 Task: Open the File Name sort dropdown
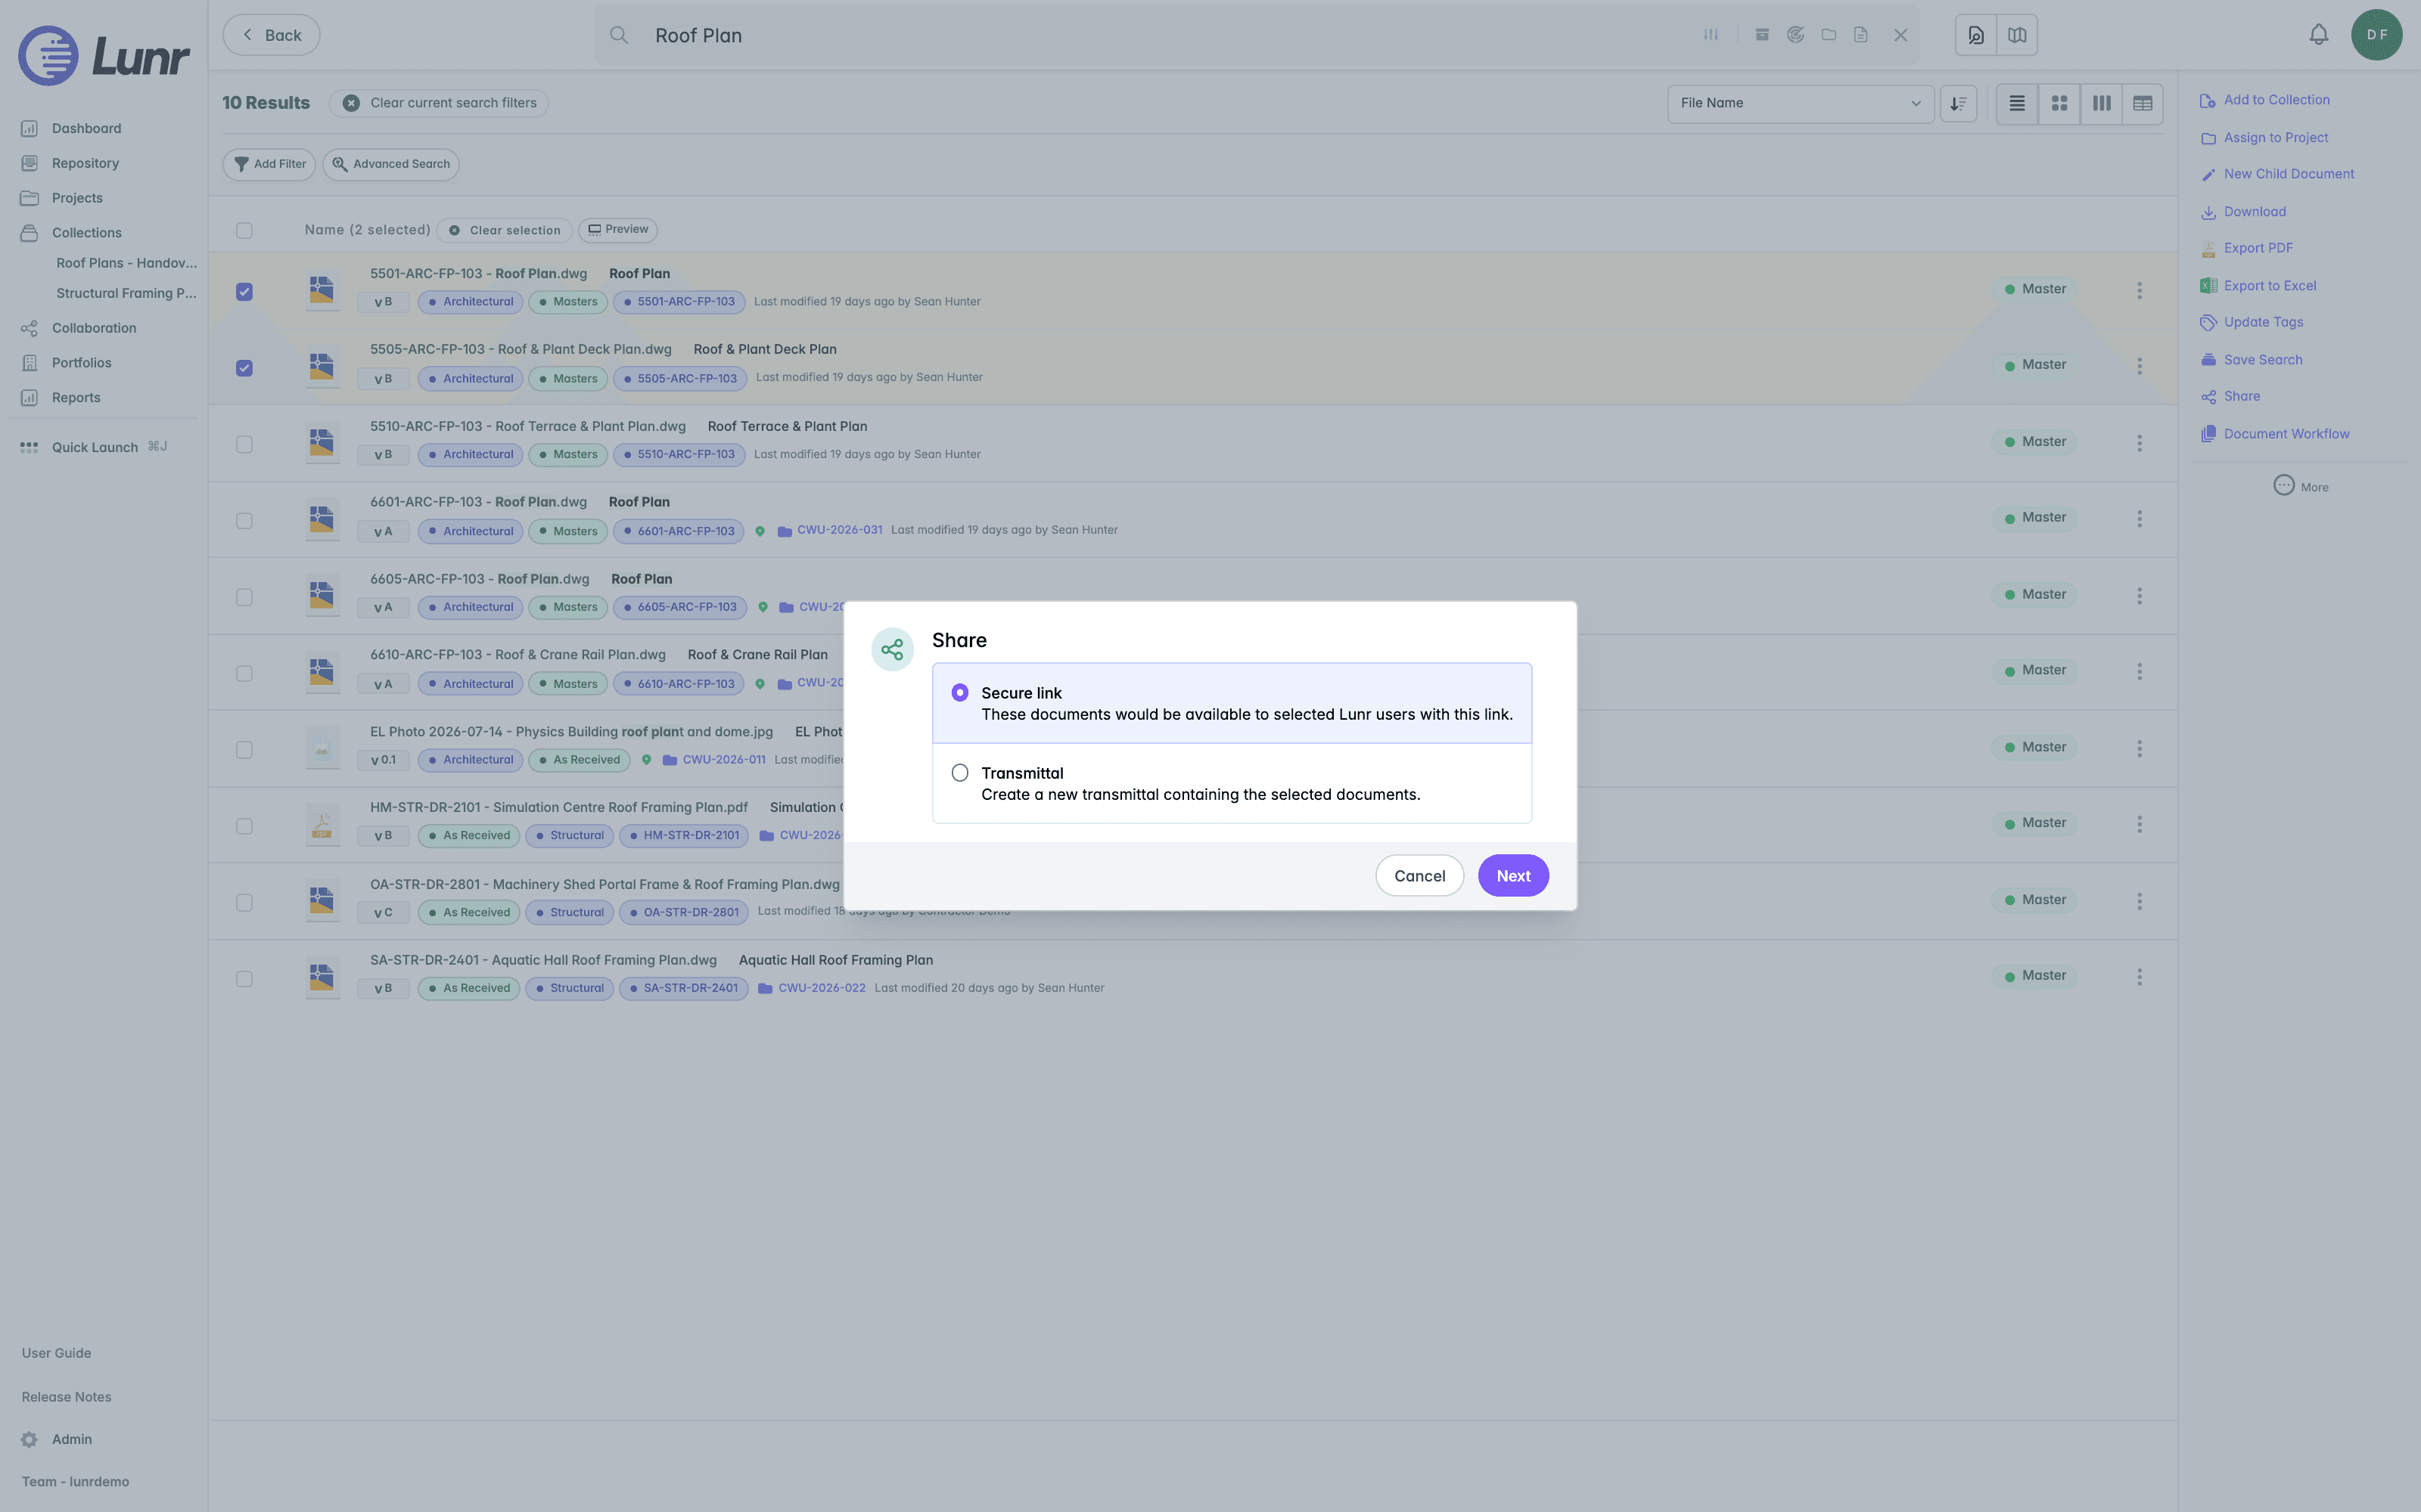pyautogui.click(x=1800, y=103)
